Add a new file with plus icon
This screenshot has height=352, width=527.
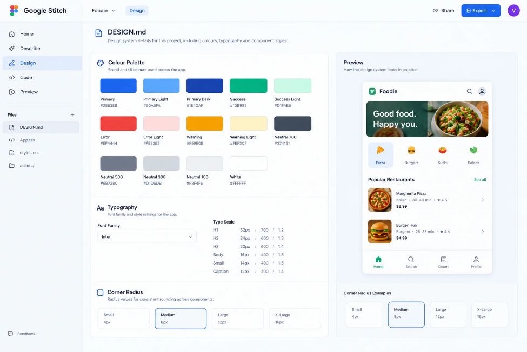point(72,115)
